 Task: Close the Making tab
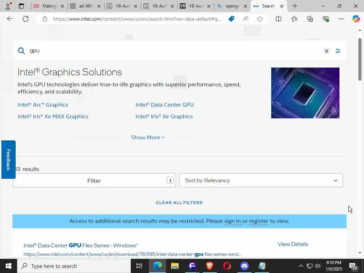pos(62,6)
